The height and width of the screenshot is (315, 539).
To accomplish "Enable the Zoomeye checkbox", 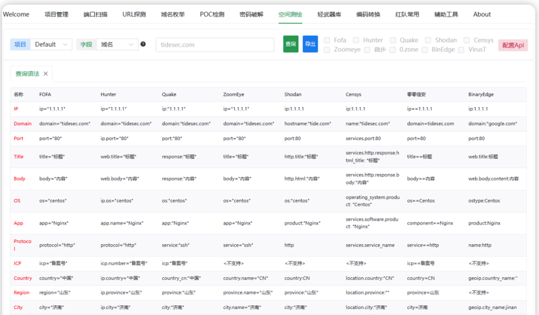I will [x=327, y=50].
